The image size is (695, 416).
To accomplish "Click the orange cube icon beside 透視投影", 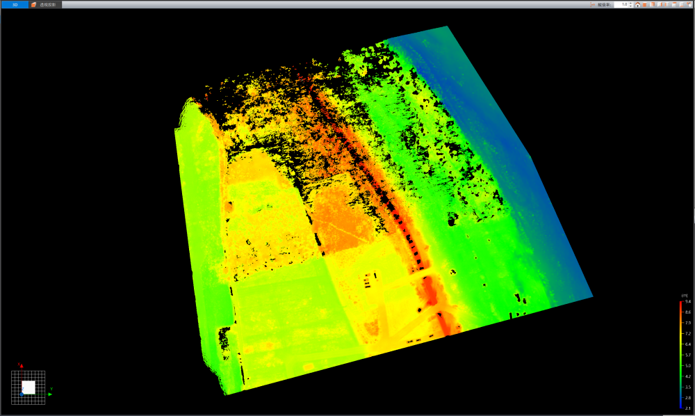I will 33,4.
